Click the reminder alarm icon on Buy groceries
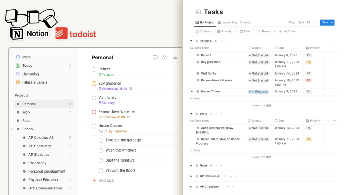 click(131, 89)
